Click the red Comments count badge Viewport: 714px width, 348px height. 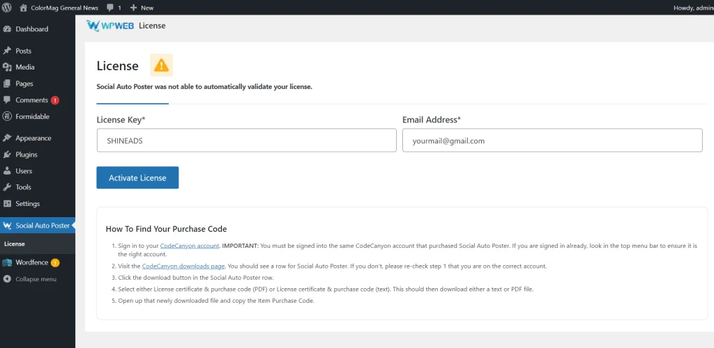tap(55, 100)
